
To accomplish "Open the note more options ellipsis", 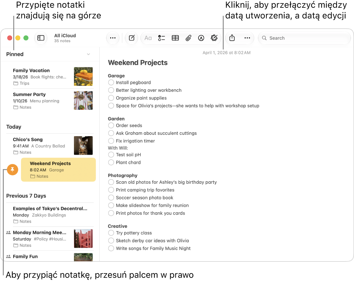I will click(247, 38).
